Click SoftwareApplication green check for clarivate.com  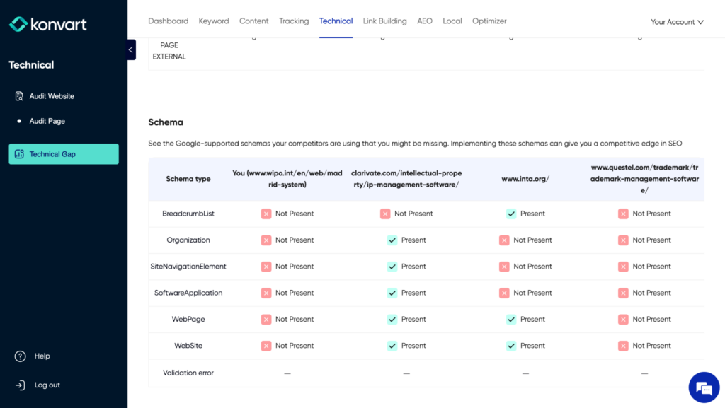point(392,293)
